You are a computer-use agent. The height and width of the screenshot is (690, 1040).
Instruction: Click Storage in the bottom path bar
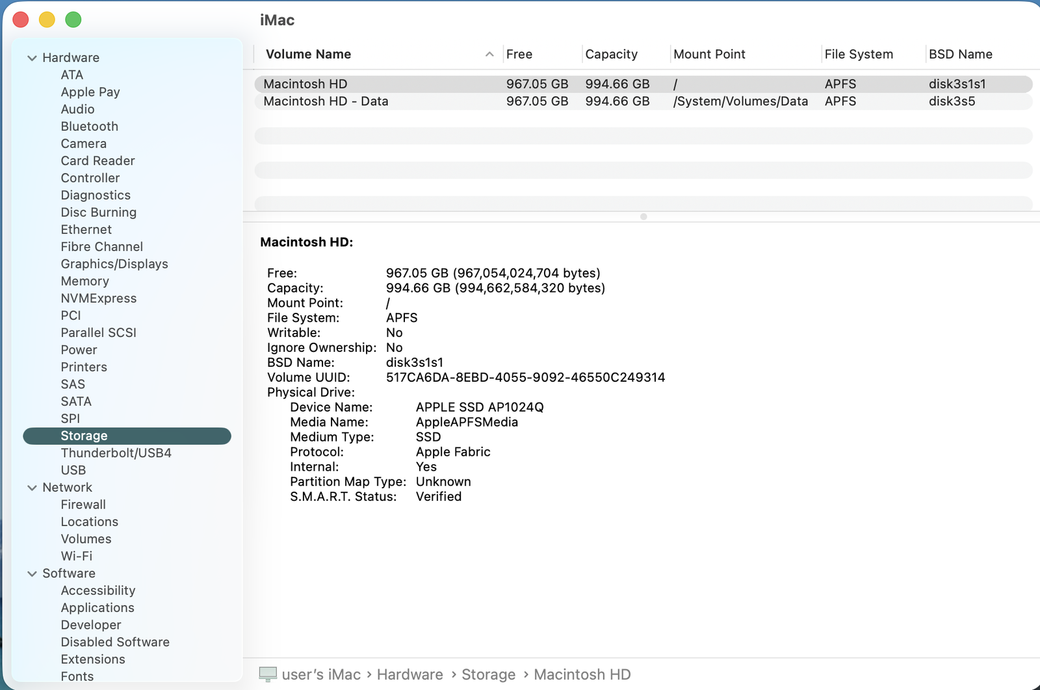click(x=488, y=675)
